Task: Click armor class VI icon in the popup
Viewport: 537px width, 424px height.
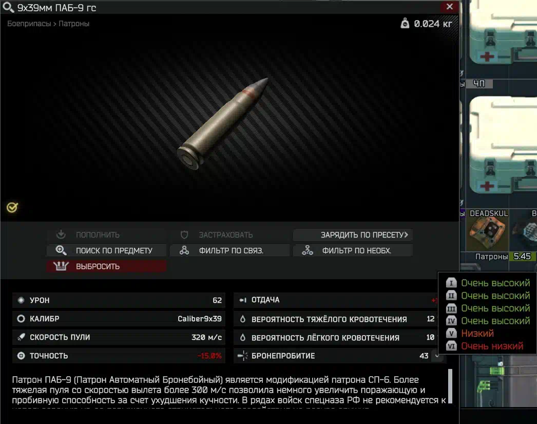Action: (x=451, y=346)
